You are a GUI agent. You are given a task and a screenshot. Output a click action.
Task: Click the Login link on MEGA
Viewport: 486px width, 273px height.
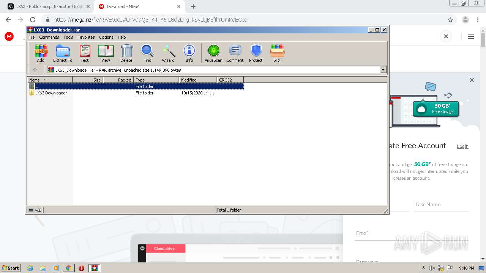coord(462,146)
